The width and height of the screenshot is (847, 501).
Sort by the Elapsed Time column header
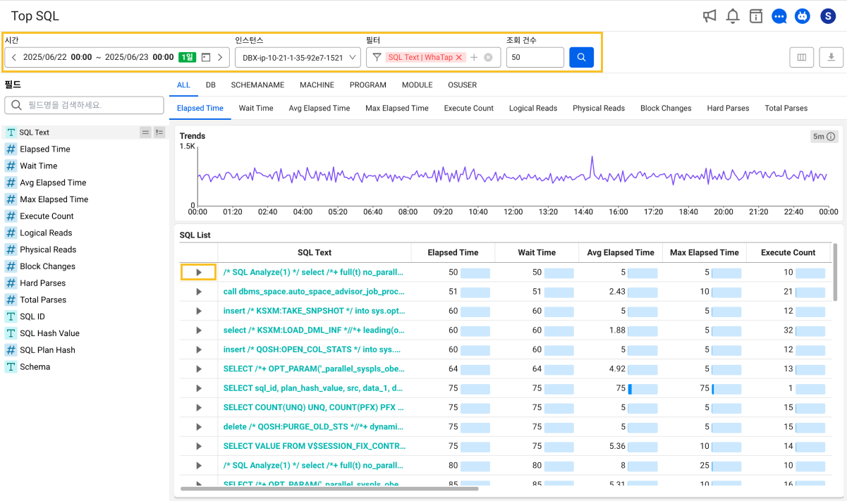(x=453, y=252)
